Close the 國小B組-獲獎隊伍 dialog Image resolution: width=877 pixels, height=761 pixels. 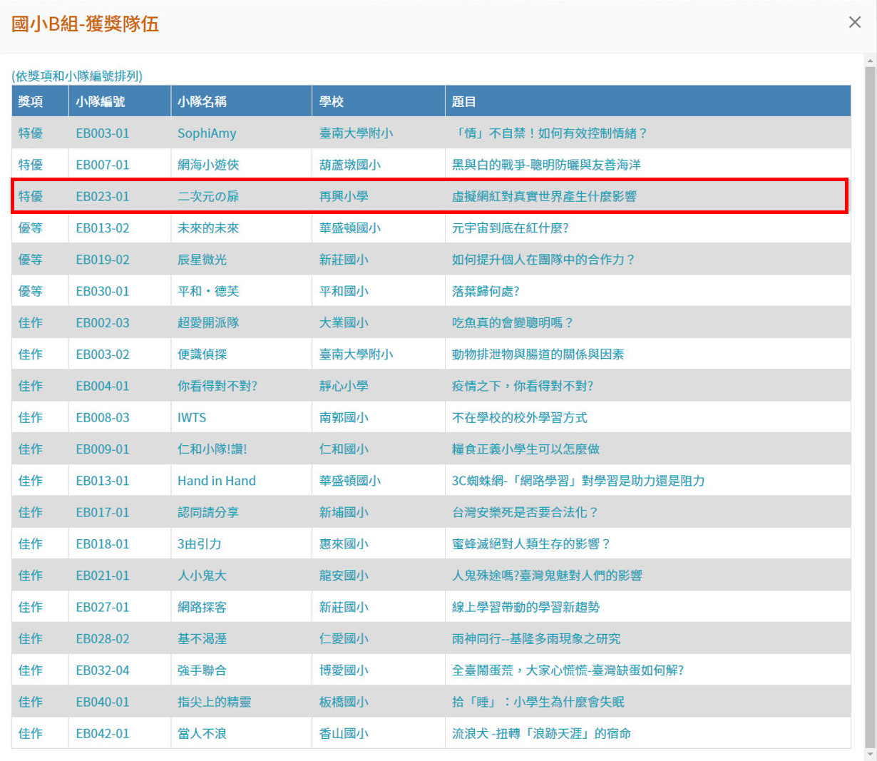(854, 22)
